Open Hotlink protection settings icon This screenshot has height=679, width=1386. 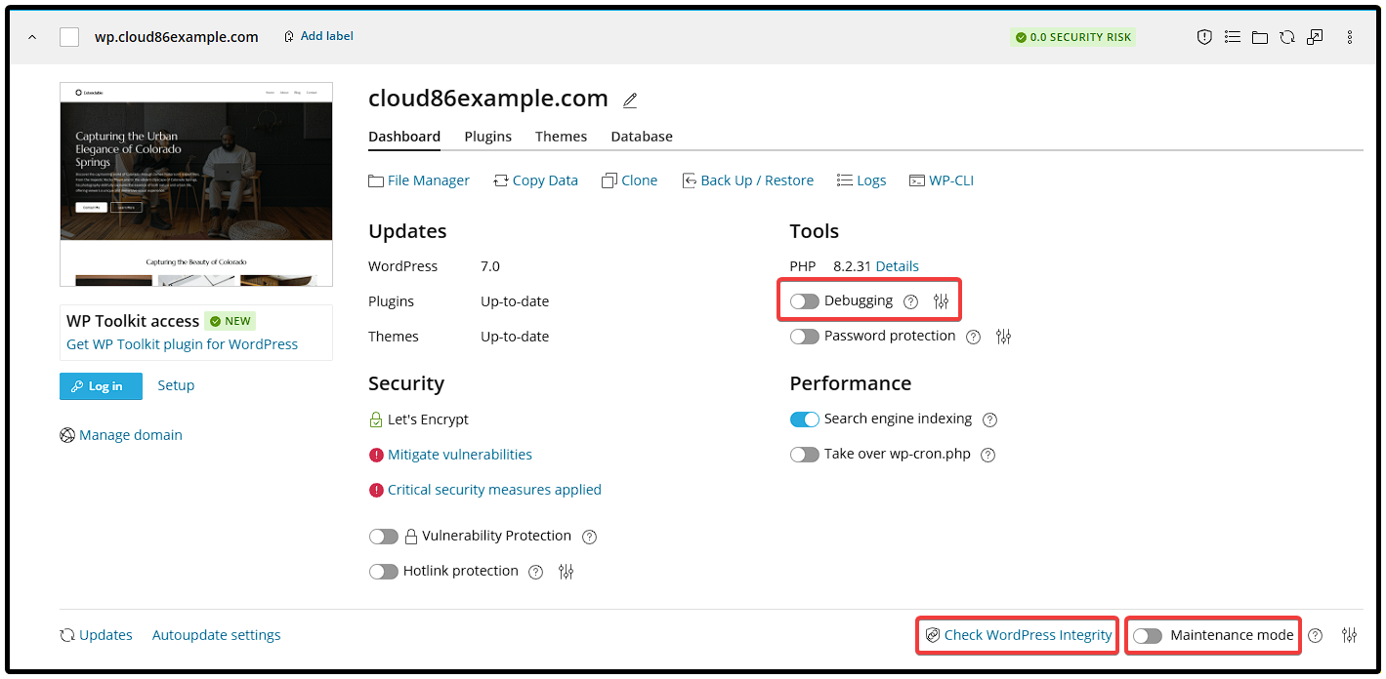click(x=566, y=572)
